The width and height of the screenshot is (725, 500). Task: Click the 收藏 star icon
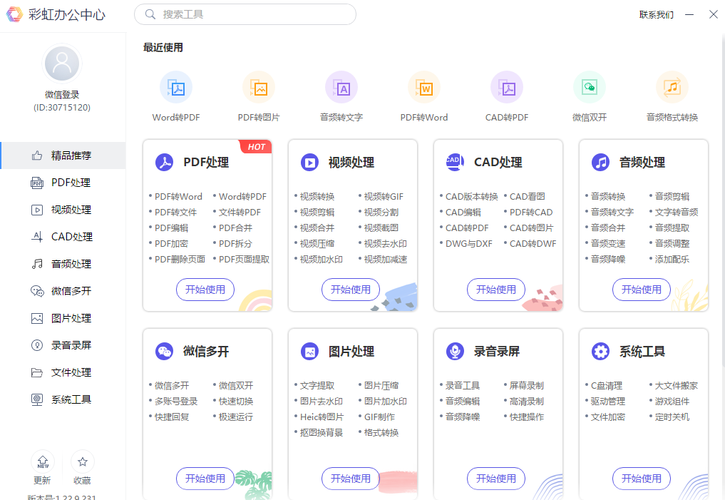click(82, 461)
